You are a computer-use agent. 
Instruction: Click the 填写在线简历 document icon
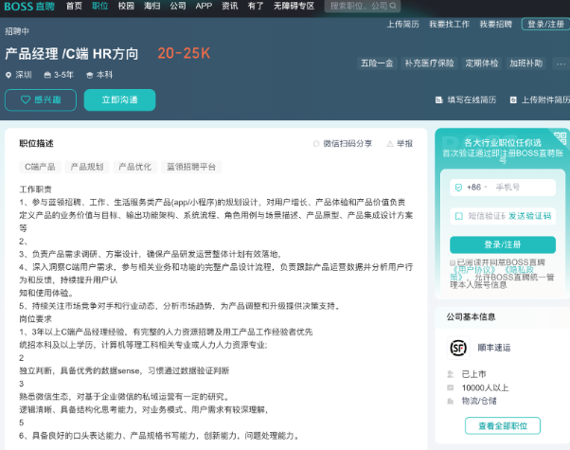439,99
